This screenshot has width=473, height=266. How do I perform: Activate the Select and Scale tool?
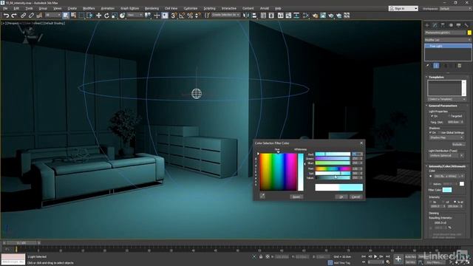pyautogui.click(x=115, y=16)
